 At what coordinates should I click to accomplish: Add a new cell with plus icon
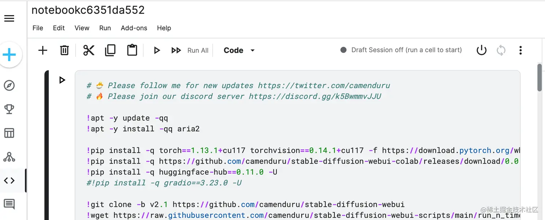tap(43, 50)
